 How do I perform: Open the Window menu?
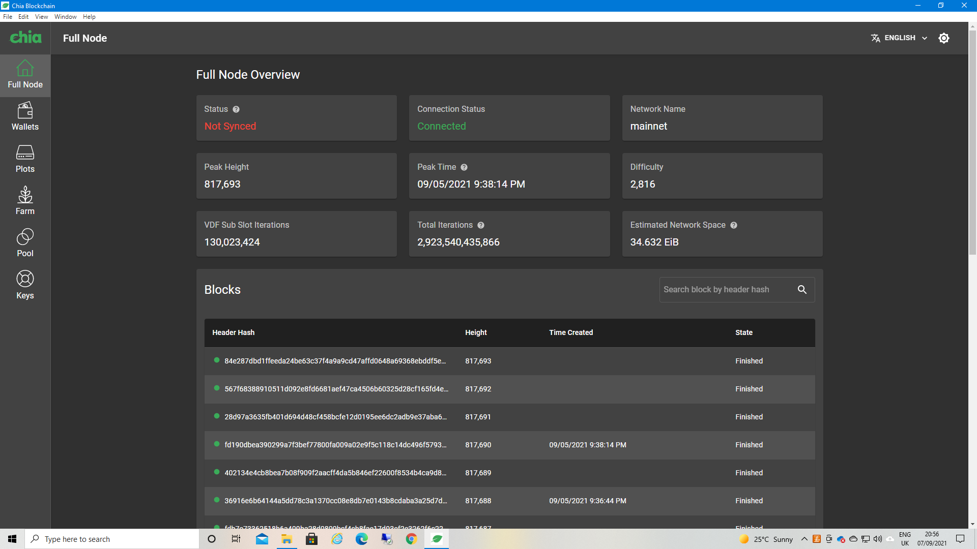coord(65,17)
